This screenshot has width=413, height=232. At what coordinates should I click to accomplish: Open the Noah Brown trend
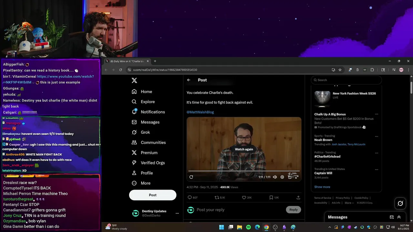[x=323, y=140]
